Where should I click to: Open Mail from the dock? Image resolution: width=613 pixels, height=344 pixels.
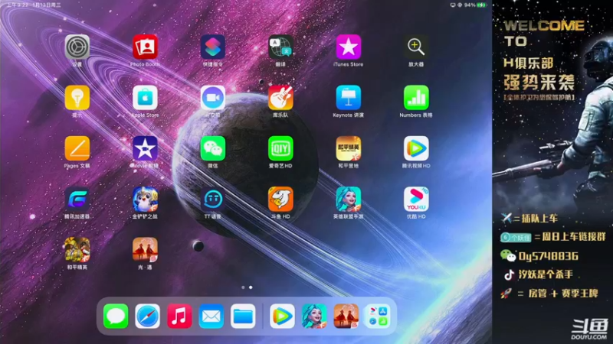[211, 316]
